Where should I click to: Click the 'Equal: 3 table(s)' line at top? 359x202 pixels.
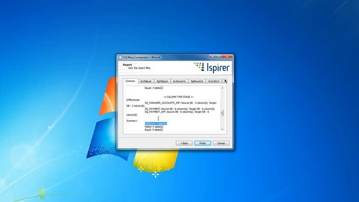[x=154, y=88]
